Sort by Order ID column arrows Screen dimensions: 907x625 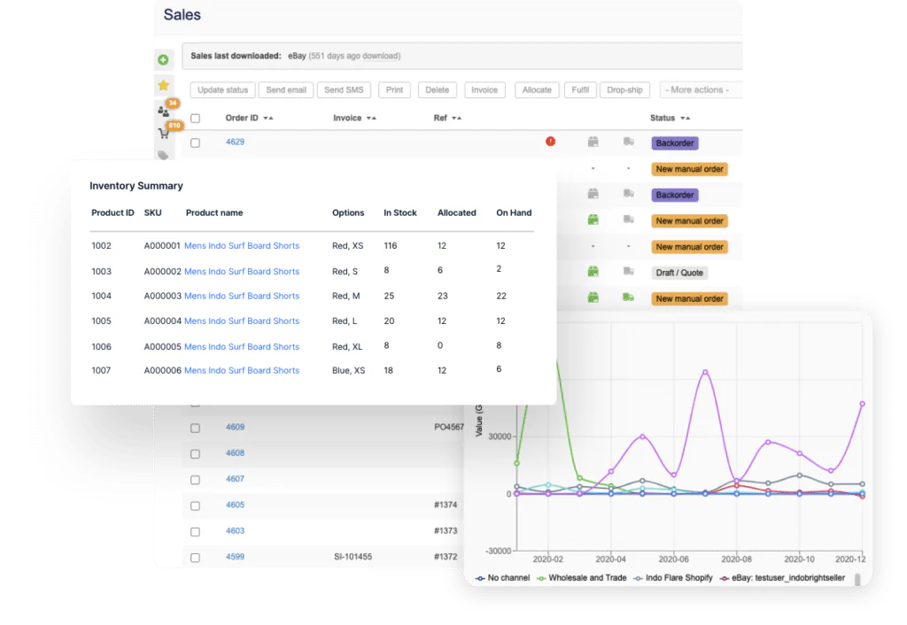(x=267, y=118)
